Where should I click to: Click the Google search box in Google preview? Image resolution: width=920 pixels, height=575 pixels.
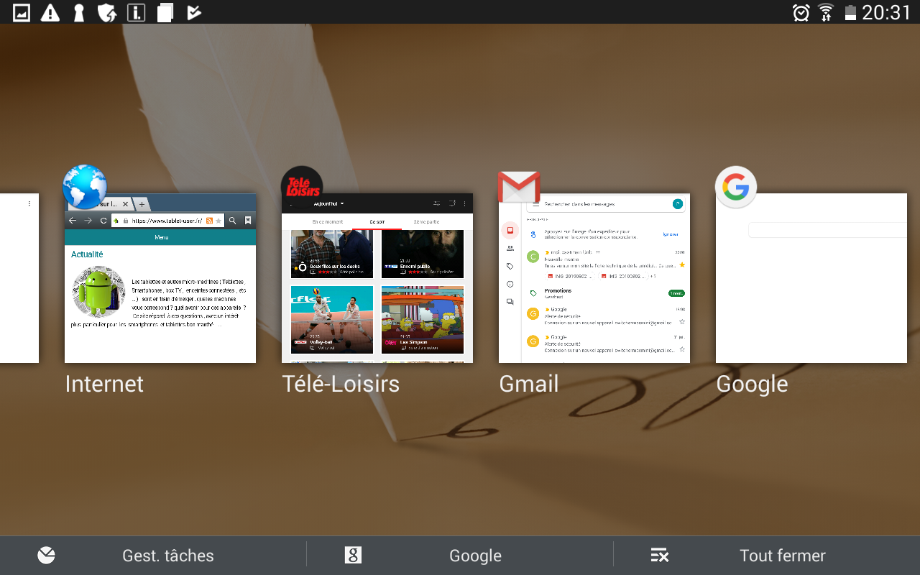[827, 230]
